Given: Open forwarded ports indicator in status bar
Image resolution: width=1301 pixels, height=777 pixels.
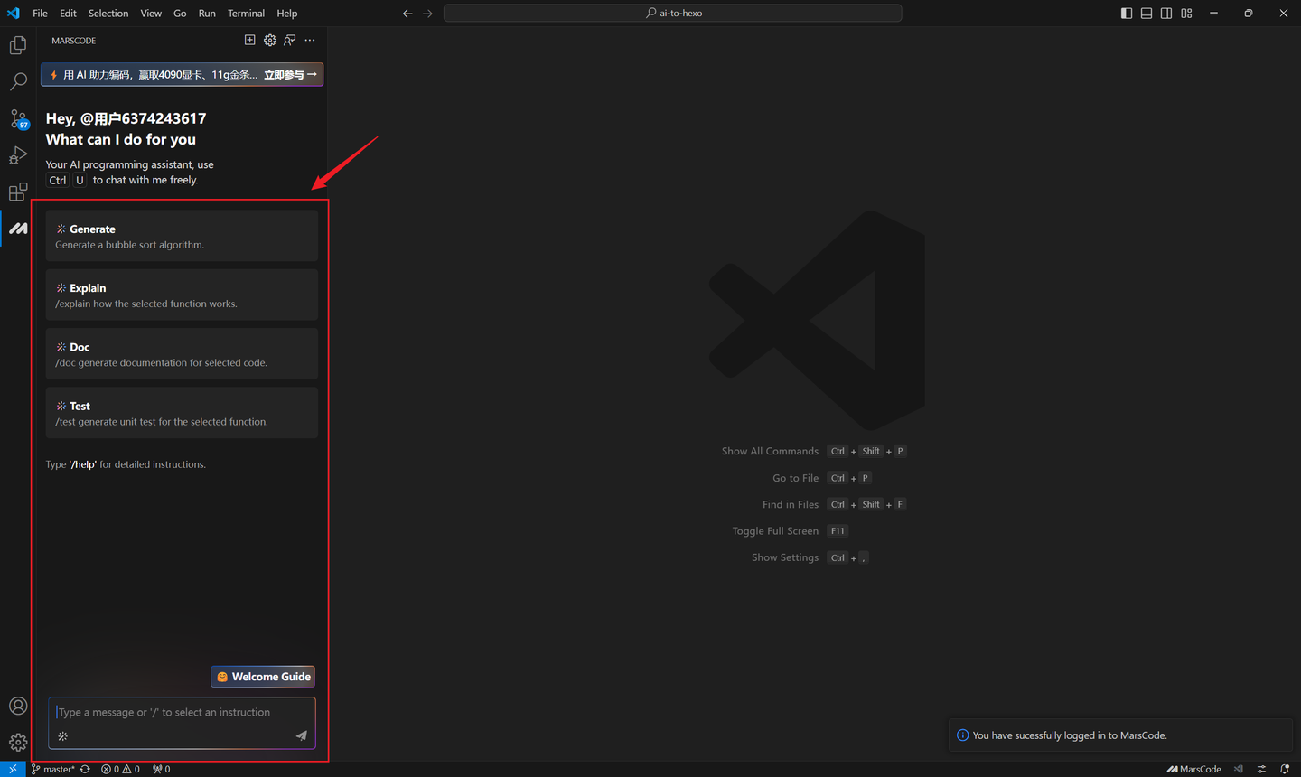Looking at the screenshot, I should 161,769.
